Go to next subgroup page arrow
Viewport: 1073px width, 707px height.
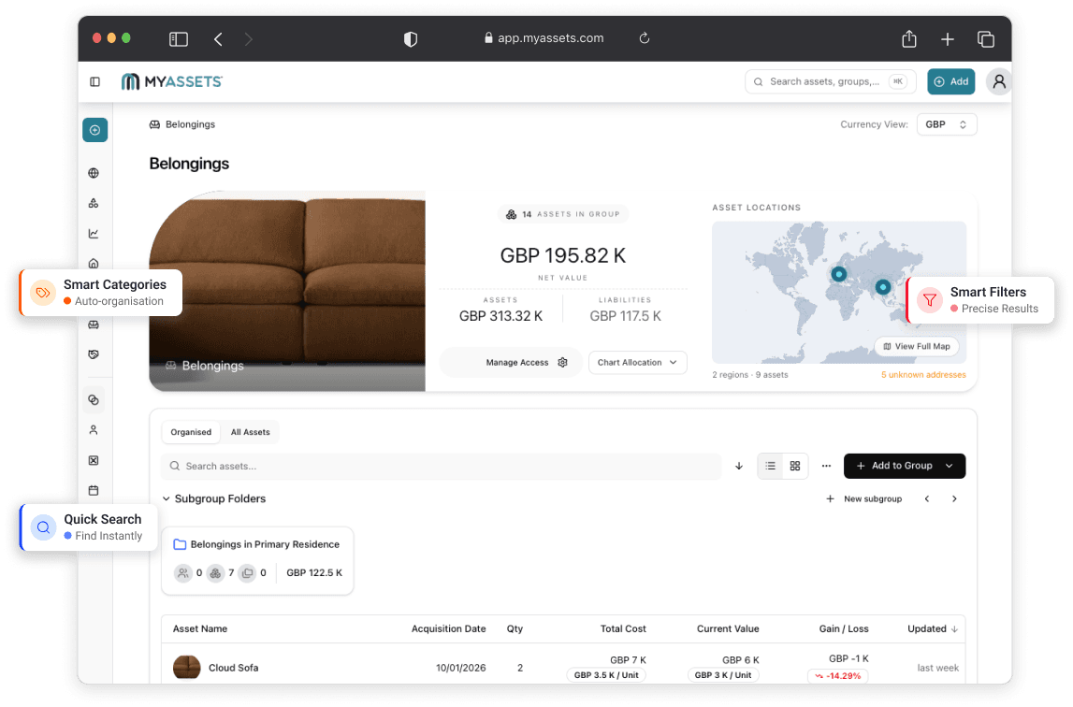(x=954, y=499)
